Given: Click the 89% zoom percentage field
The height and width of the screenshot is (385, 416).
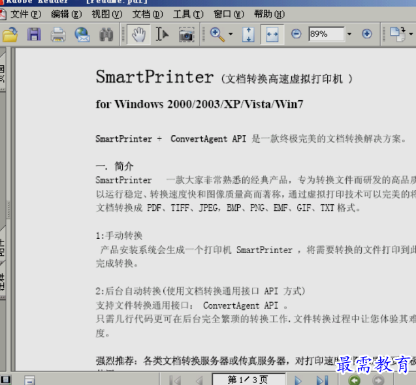Looking at the screenshot, I should coord(327,34).
